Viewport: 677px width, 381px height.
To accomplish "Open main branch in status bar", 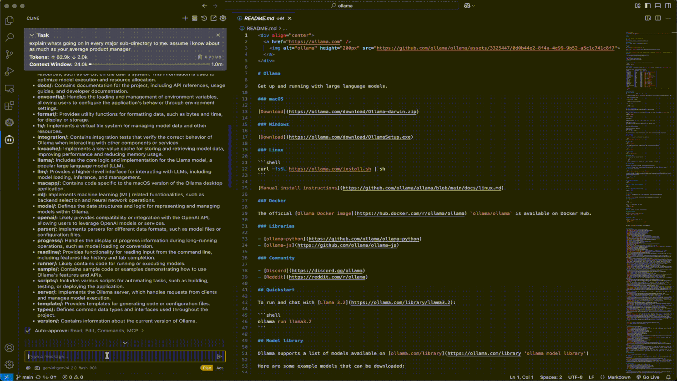I will tap(25, 377).
